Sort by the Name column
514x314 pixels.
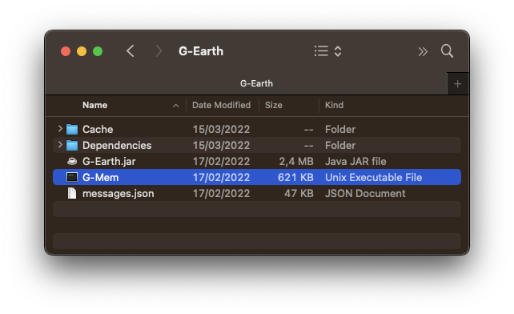95,105
